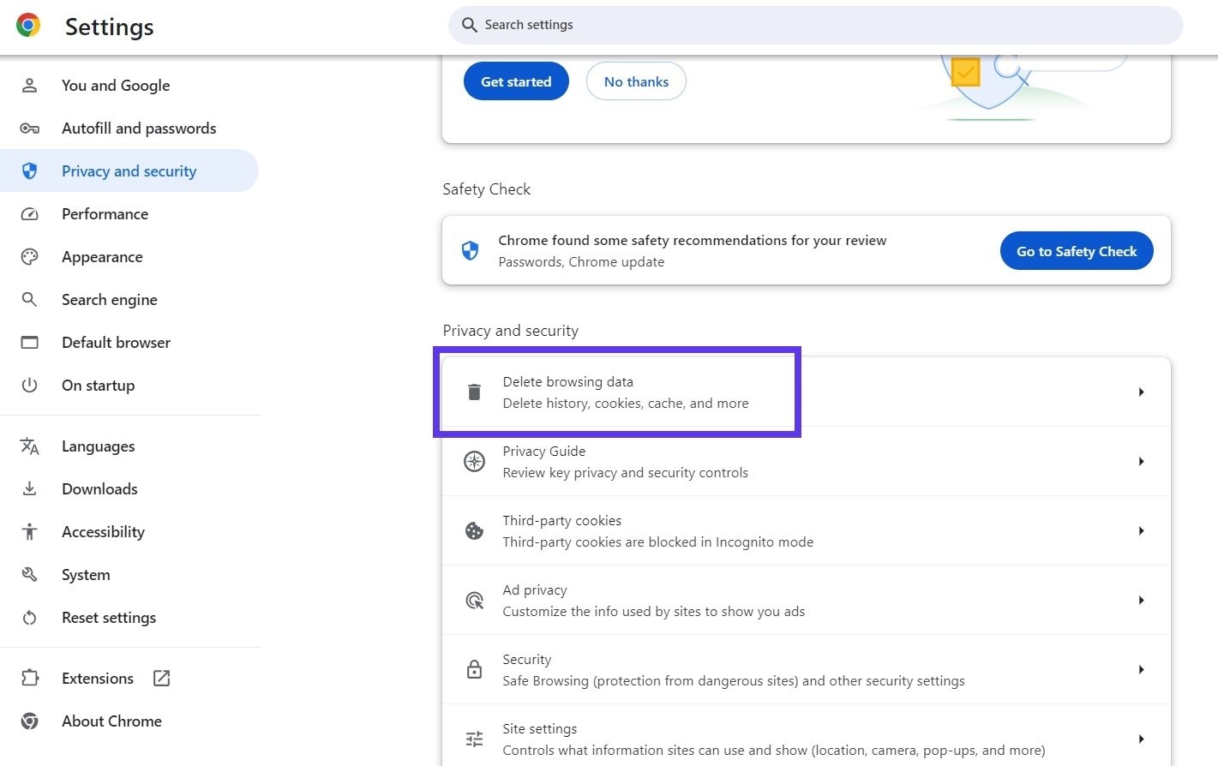The height and width of the screenshot is (766, 1218).
Task: Click the magnifier icon in search settings
Action: click(469, 25)
